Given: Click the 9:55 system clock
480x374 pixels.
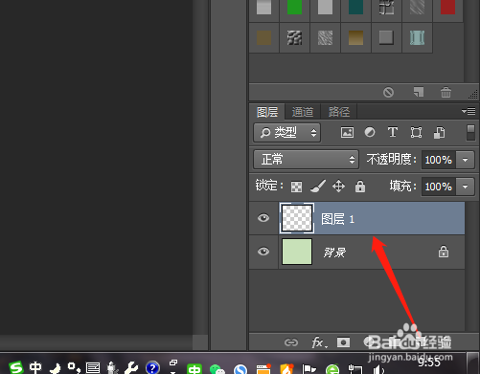Looking at the screenshot, I should click(429, 363).
